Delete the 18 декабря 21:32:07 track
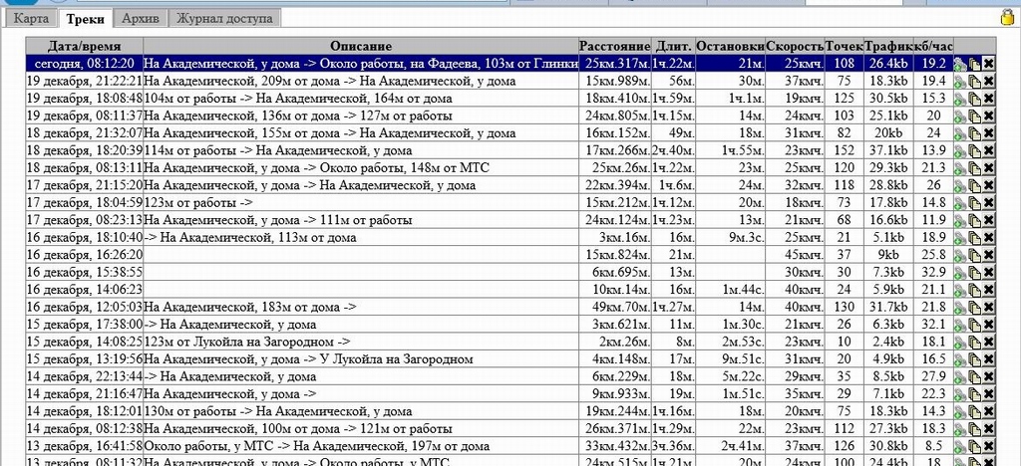The height and width of the screenshot is (466, 1021). [988, 133]
